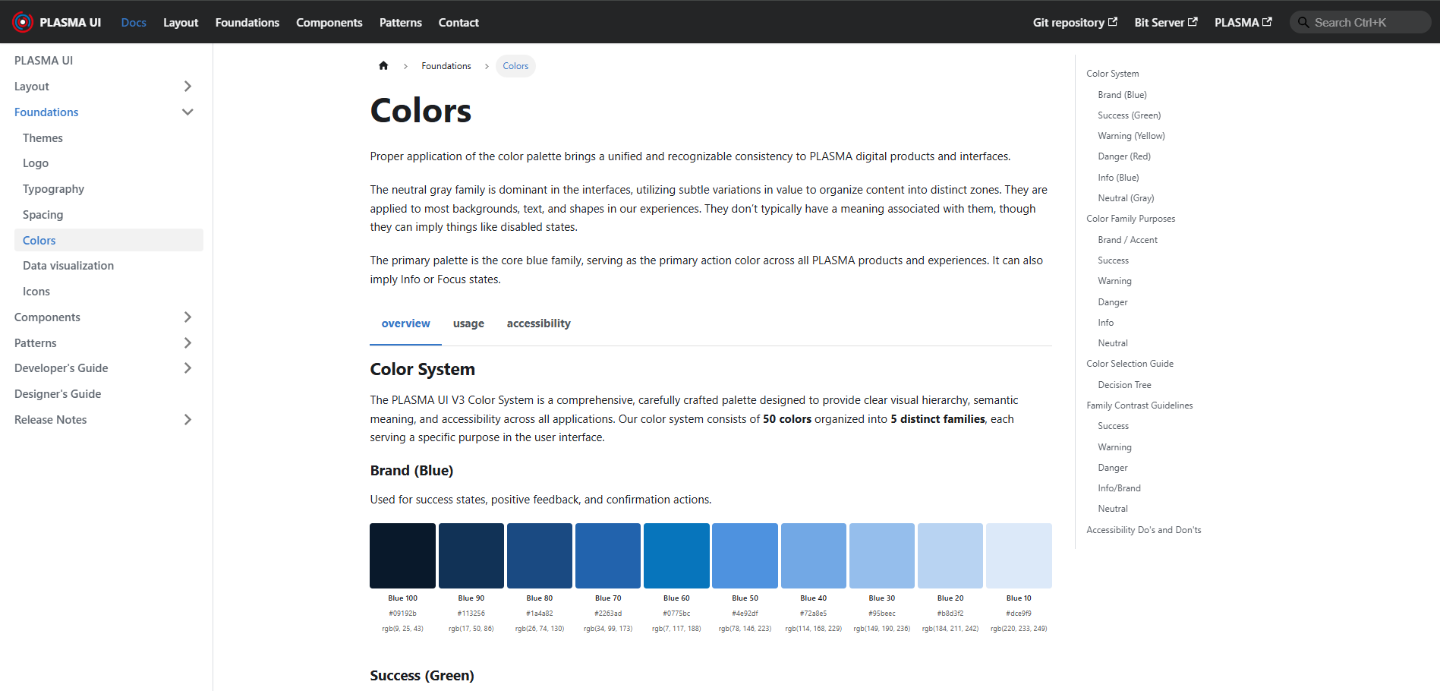Select the Blue 90 color swatch
Viewport: 1440px width, 691px height.
(471, 556)
